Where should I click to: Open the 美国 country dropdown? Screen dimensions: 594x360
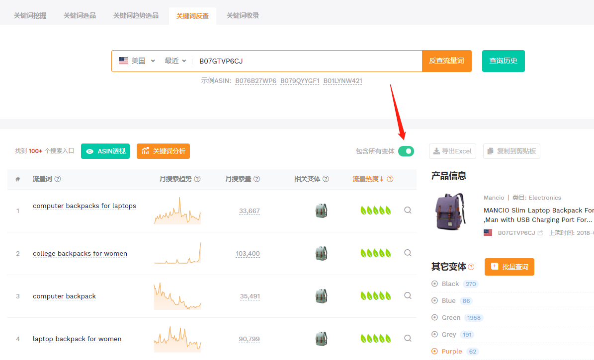tap(137, 61)
